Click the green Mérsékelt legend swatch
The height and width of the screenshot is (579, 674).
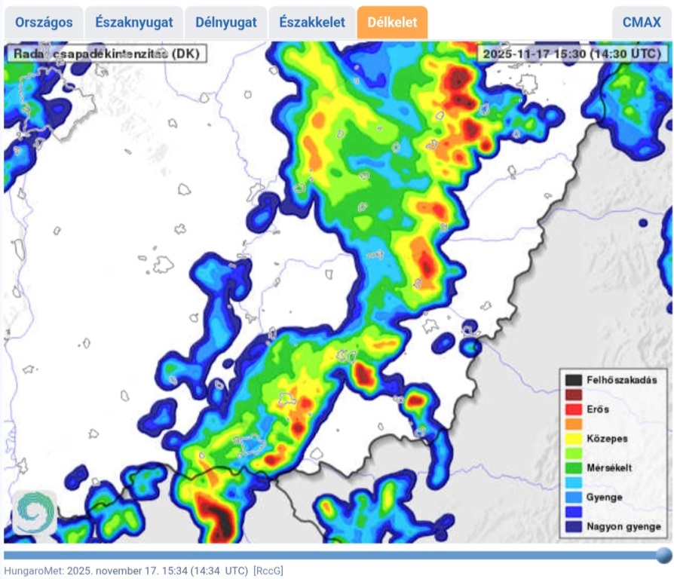click(574, 467)
